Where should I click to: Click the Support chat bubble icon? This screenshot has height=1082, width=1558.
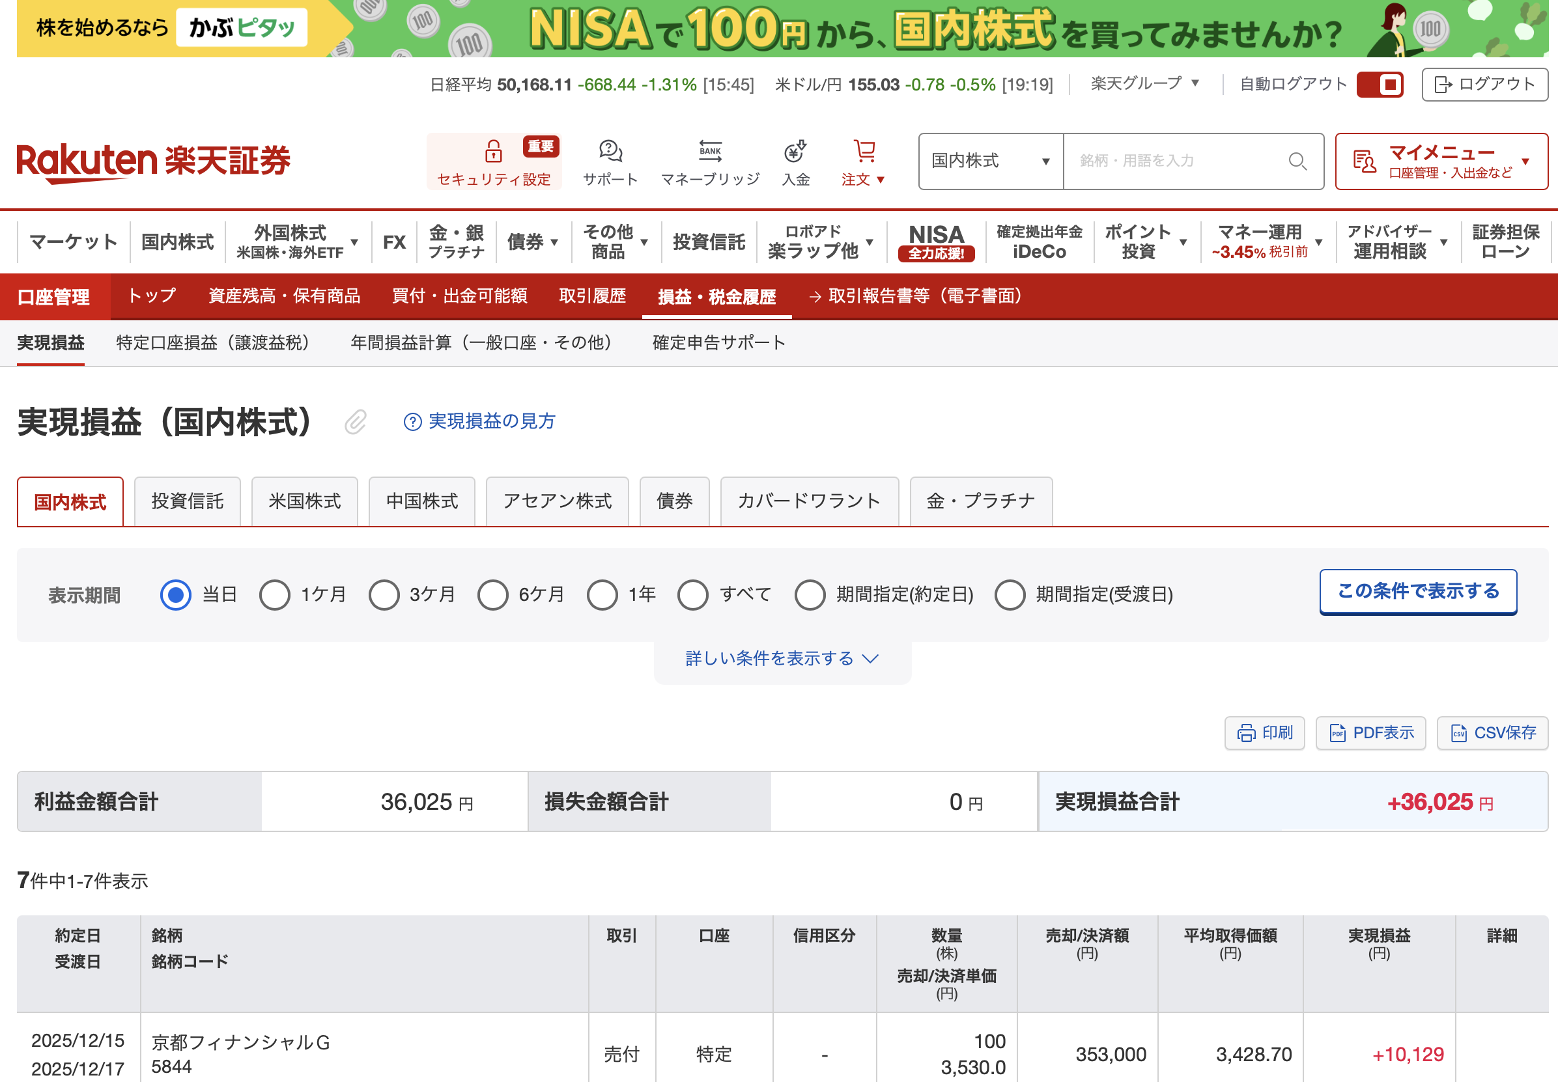610,151
